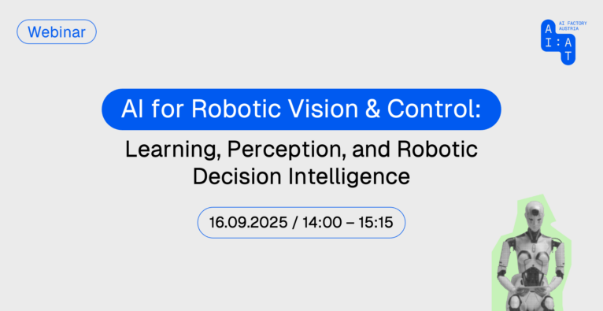Image resolution: width=603 pixels, height=311 pixels.
Task: Select the date and time pill
Action: click(301, 223)
